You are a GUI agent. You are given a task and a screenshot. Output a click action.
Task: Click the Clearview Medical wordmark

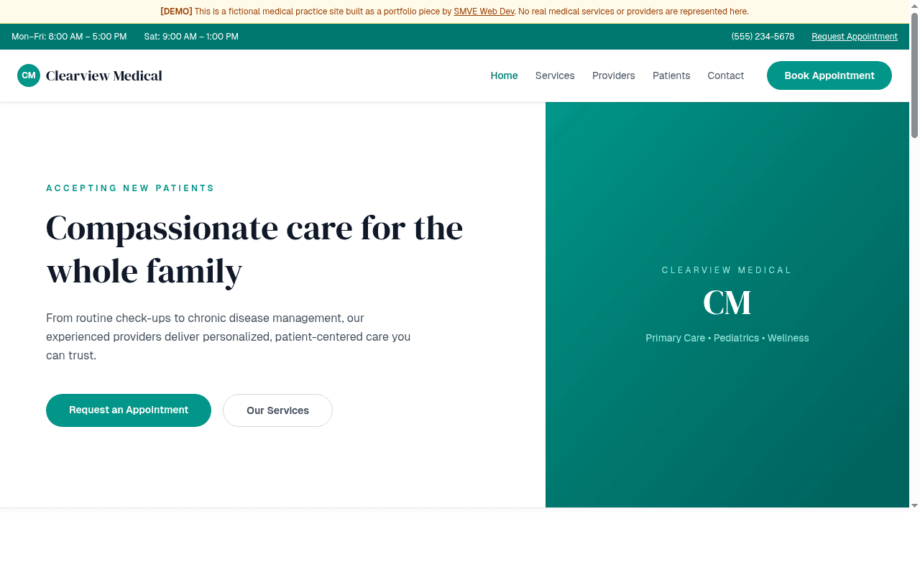point(103,75)
